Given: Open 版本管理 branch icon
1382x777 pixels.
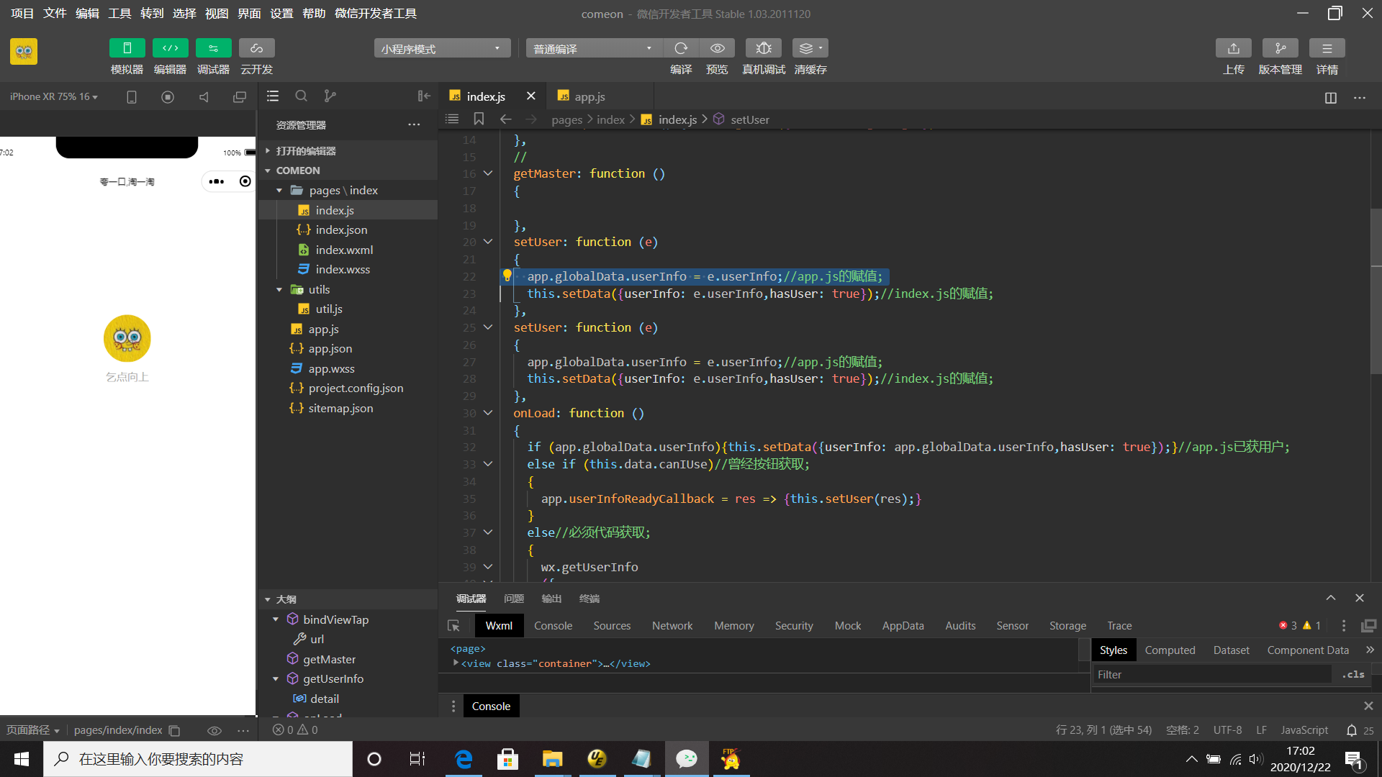Looking at the screenshot, I should pos(1280,48).
